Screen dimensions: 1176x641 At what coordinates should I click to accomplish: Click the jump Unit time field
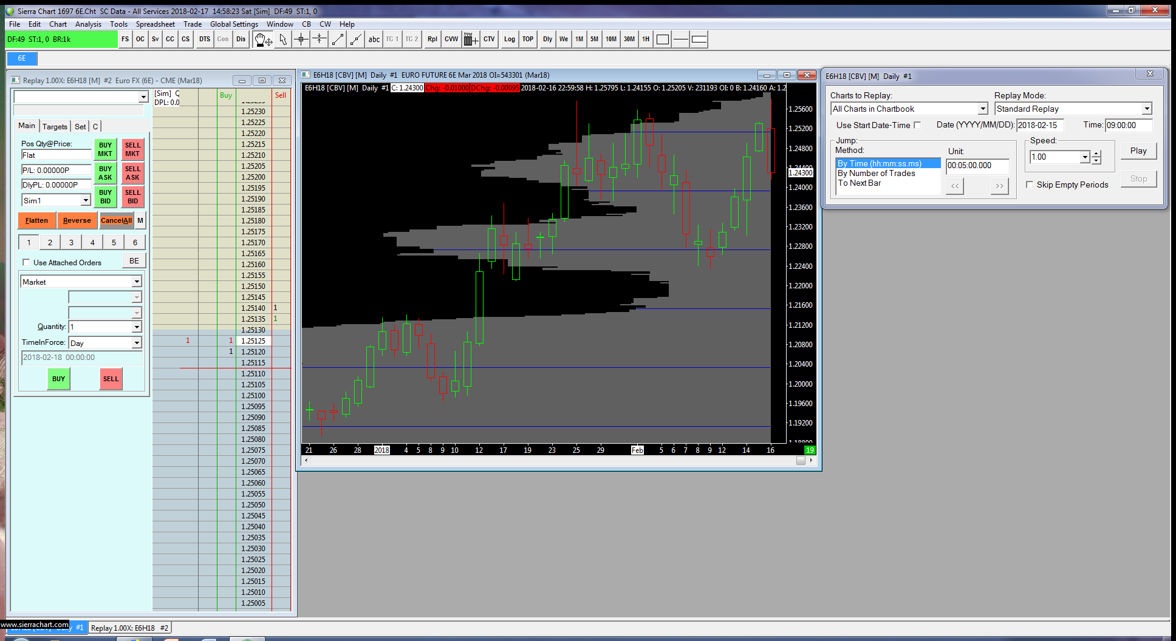pyautogui.click(x=977, y=165)
